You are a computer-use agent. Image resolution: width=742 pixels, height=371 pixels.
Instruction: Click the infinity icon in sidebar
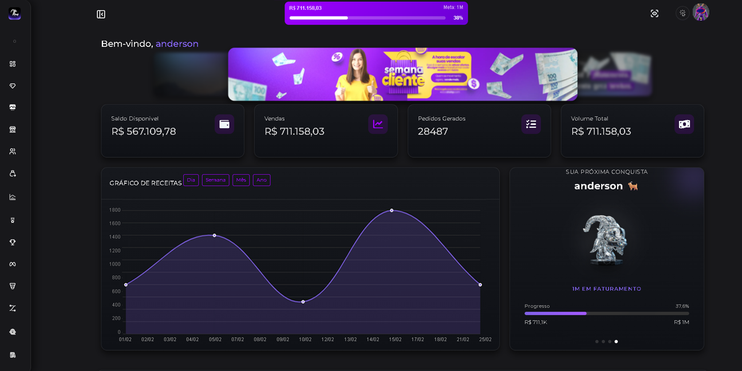[x=13, y=264]
